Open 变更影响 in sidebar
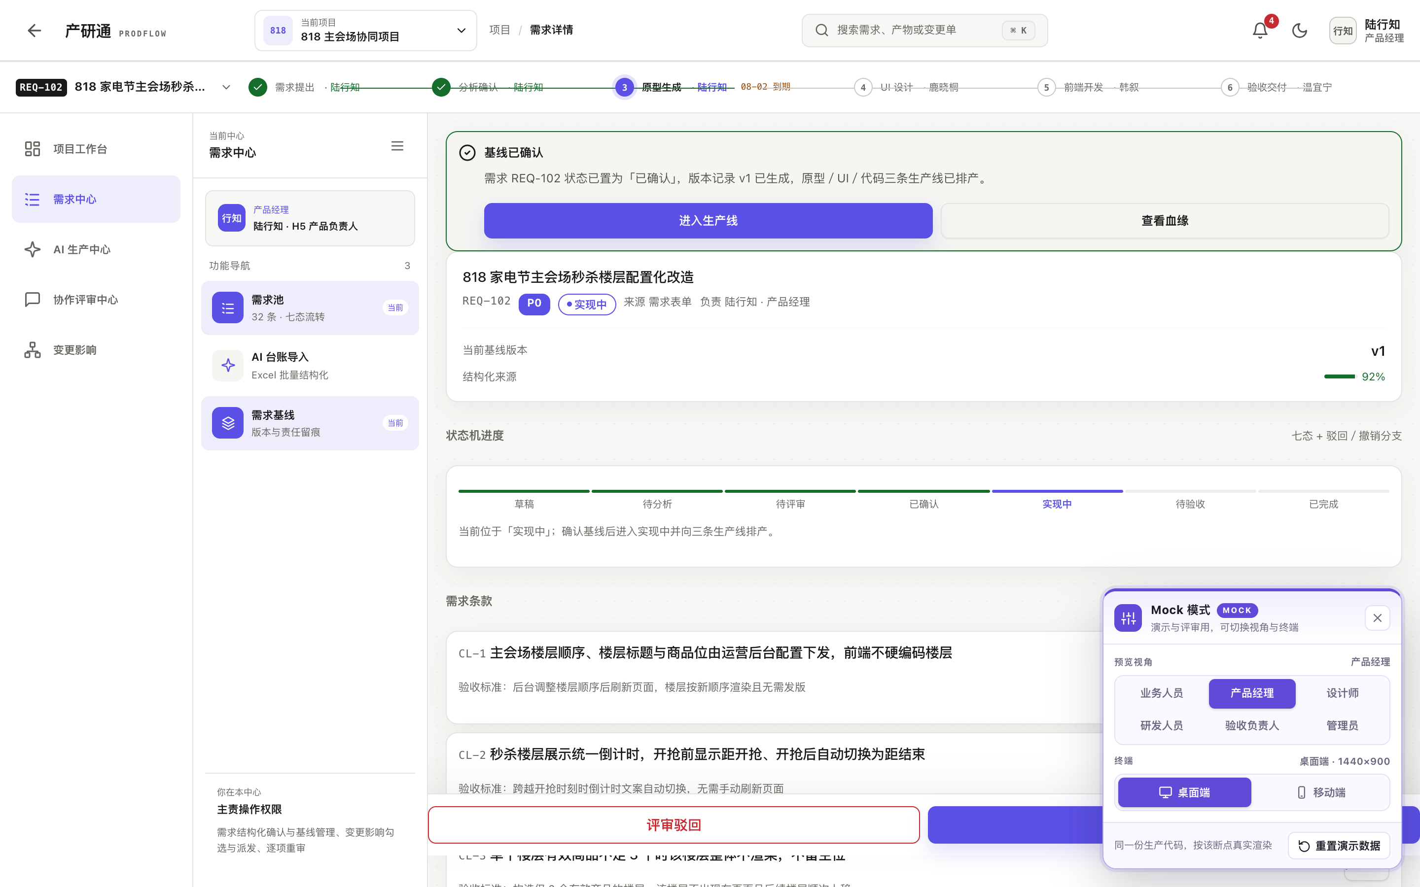Screen dimensions: 1420x887 [96, 350]
